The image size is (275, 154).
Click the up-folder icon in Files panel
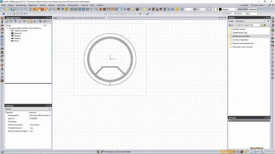264,25
